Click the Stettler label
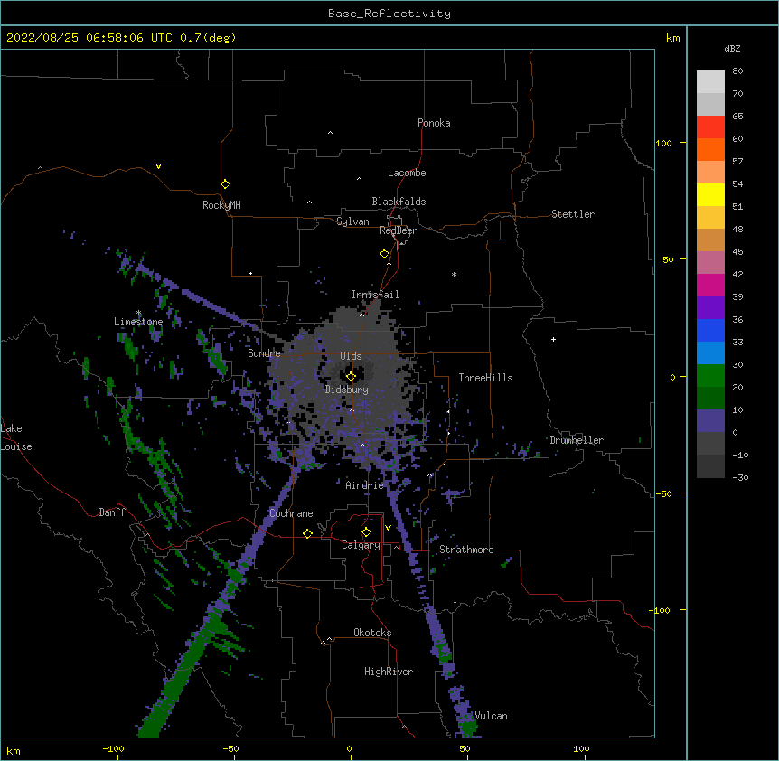This screenshot has width=779, height=761. click(x=573, y=214)
